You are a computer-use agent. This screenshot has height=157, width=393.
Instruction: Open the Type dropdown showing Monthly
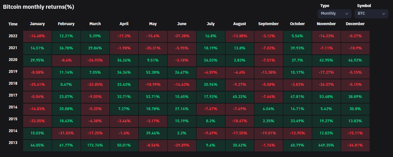[x=334, y=14]
